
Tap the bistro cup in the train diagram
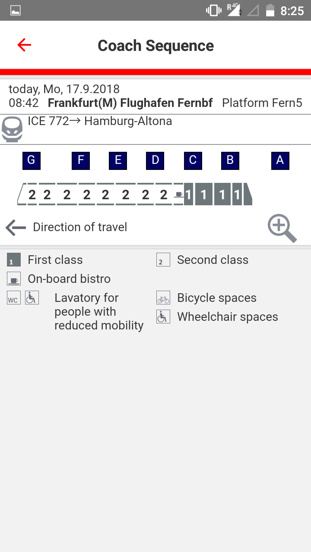[178, 194]
